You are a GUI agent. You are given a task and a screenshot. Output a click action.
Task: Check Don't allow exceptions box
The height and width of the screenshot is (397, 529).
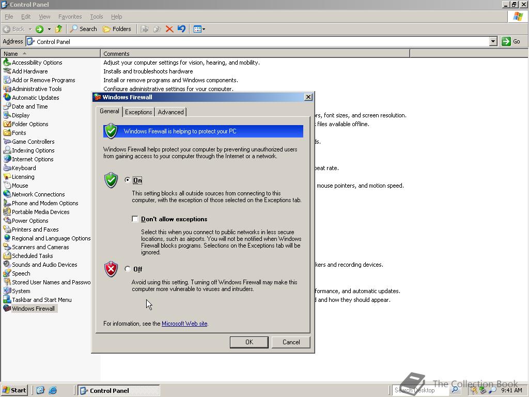(x=135, y=219)
